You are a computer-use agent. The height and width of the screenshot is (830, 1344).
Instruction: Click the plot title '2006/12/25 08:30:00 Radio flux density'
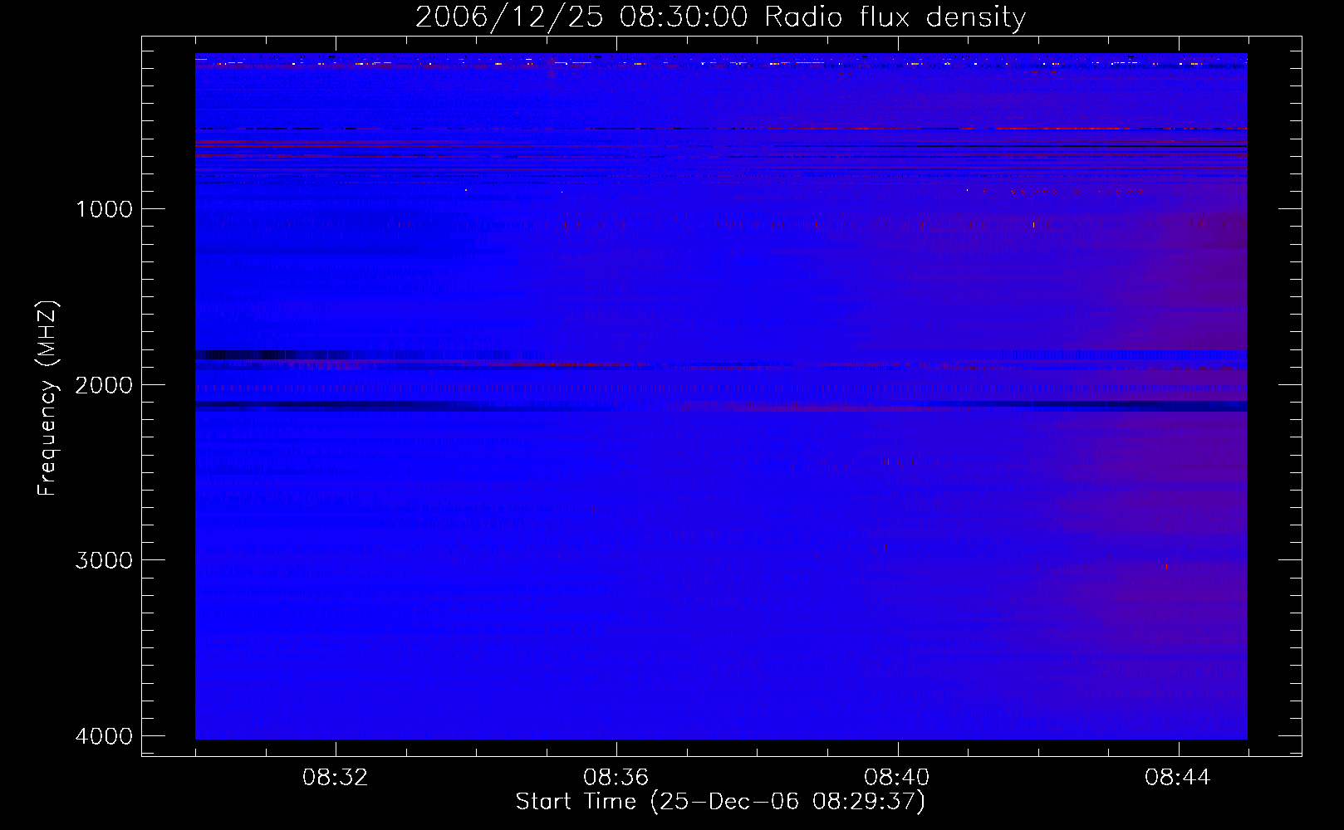pyautogui.click(x=720, y=17)
